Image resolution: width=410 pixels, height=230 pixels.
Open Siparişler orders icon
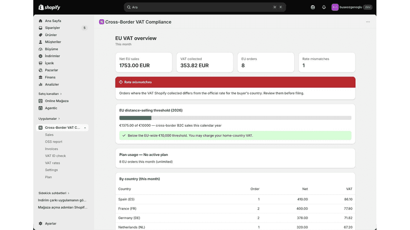[x=41, y=28]
